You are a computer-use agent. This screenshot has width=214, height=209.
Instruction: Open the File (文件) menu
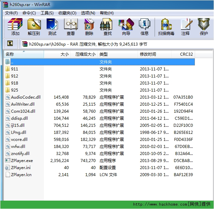tap(11, 13)
